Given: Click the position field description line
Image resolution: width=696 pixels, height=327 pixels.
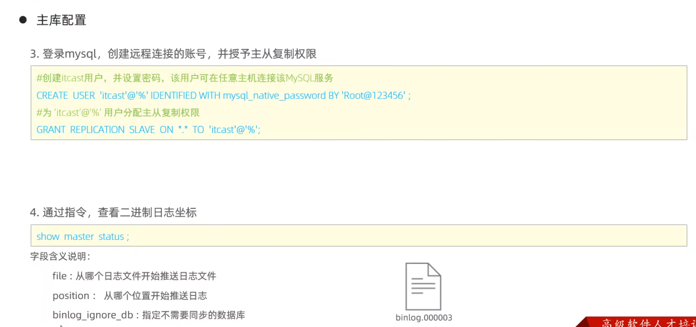Looking at the screenshot, I should click(130, 296).
